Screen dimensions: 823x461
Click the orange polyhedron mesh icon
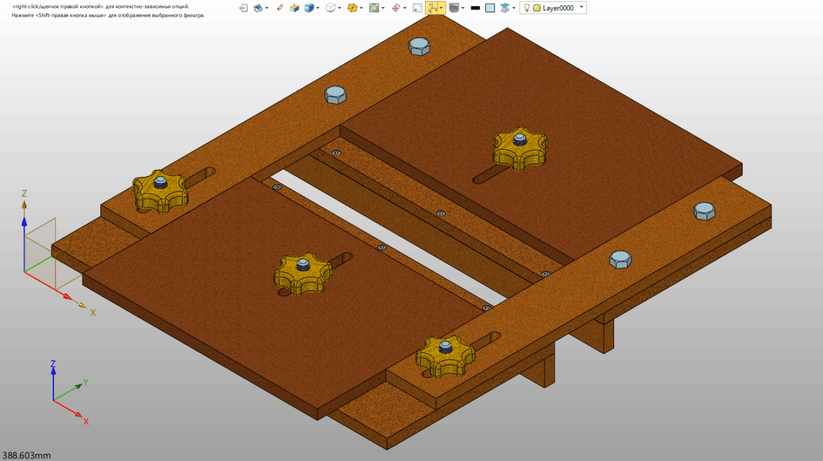tap(352, 8)
